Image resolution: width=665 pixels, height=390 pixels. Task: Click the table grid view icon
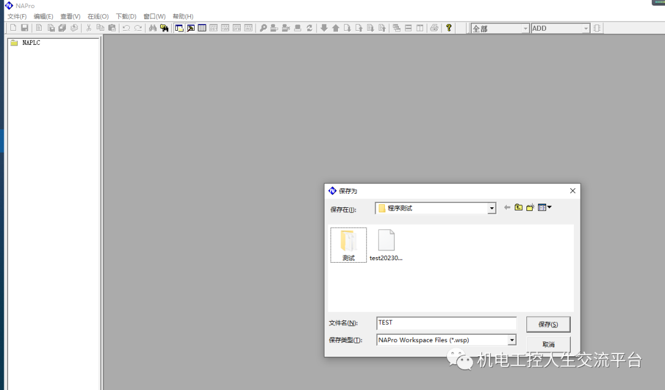click(203, 28)
